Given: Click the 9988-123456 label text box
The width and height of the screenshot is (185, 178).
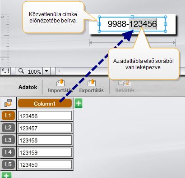Looking at the screenshot, I should [x=132, y=24].
